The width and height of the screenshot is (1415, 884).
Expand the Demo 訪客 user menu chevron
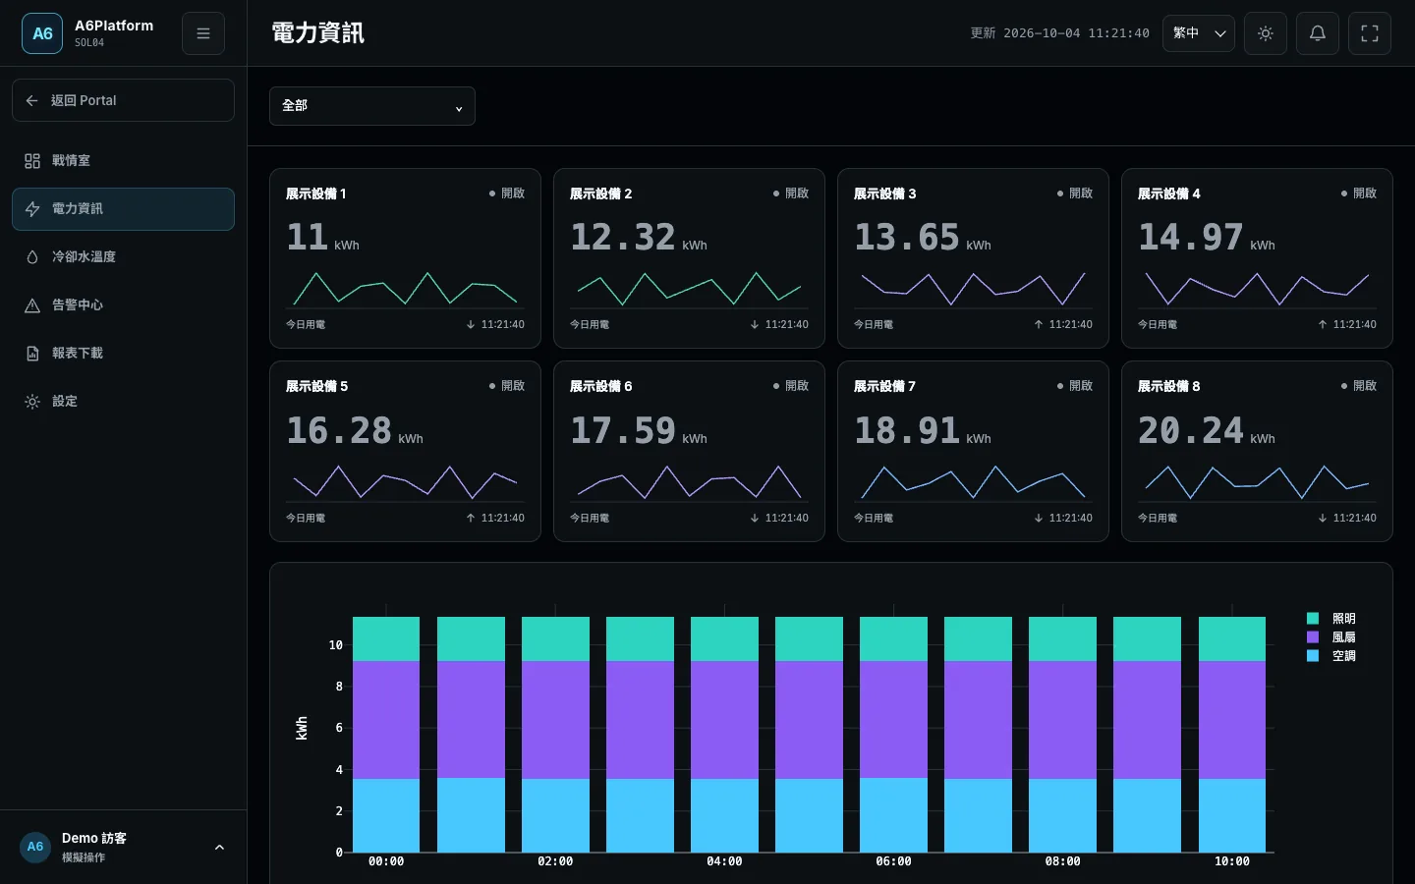(219, 847)
